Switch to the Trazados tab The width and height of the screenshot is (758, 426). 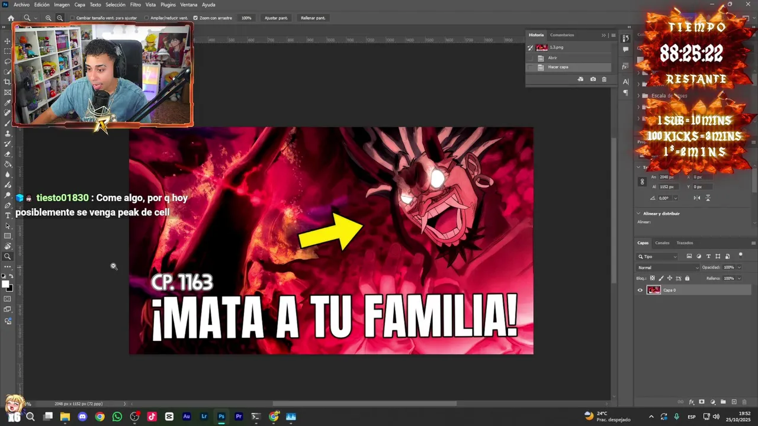click(x=685, y=243)
